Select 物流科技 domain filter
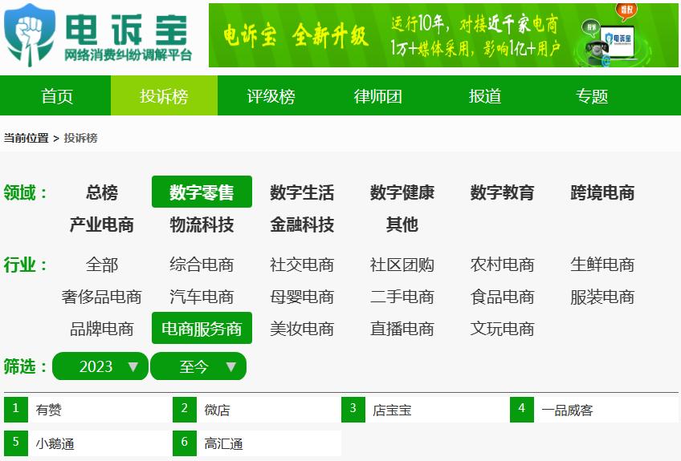681x461 pixels. click(x=202, y=224)
